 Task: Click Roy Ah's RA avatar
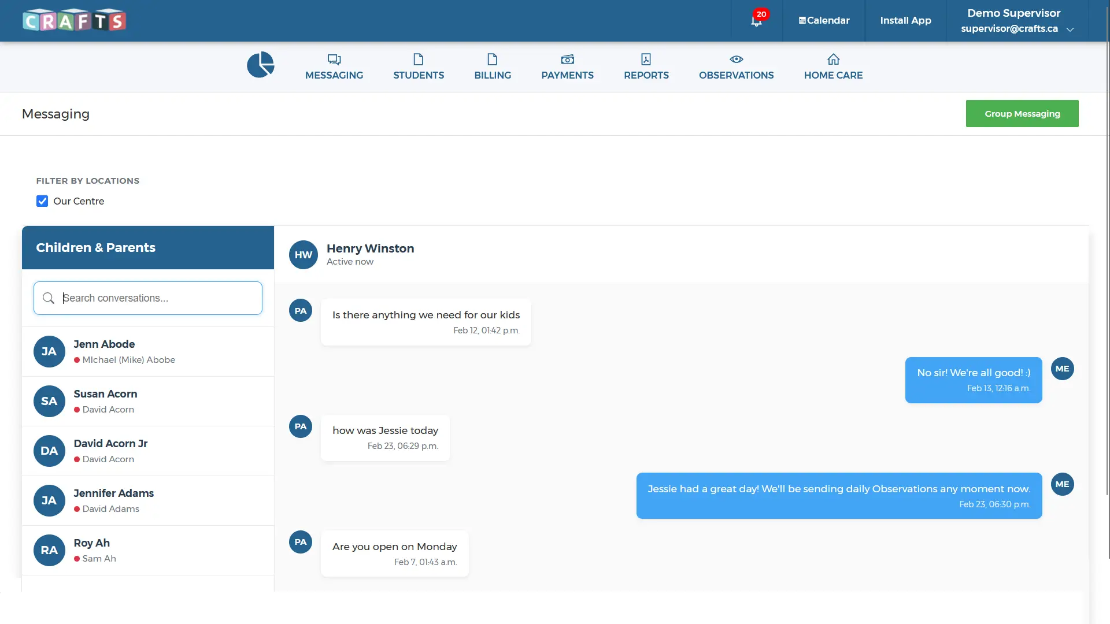pos(49,550)
